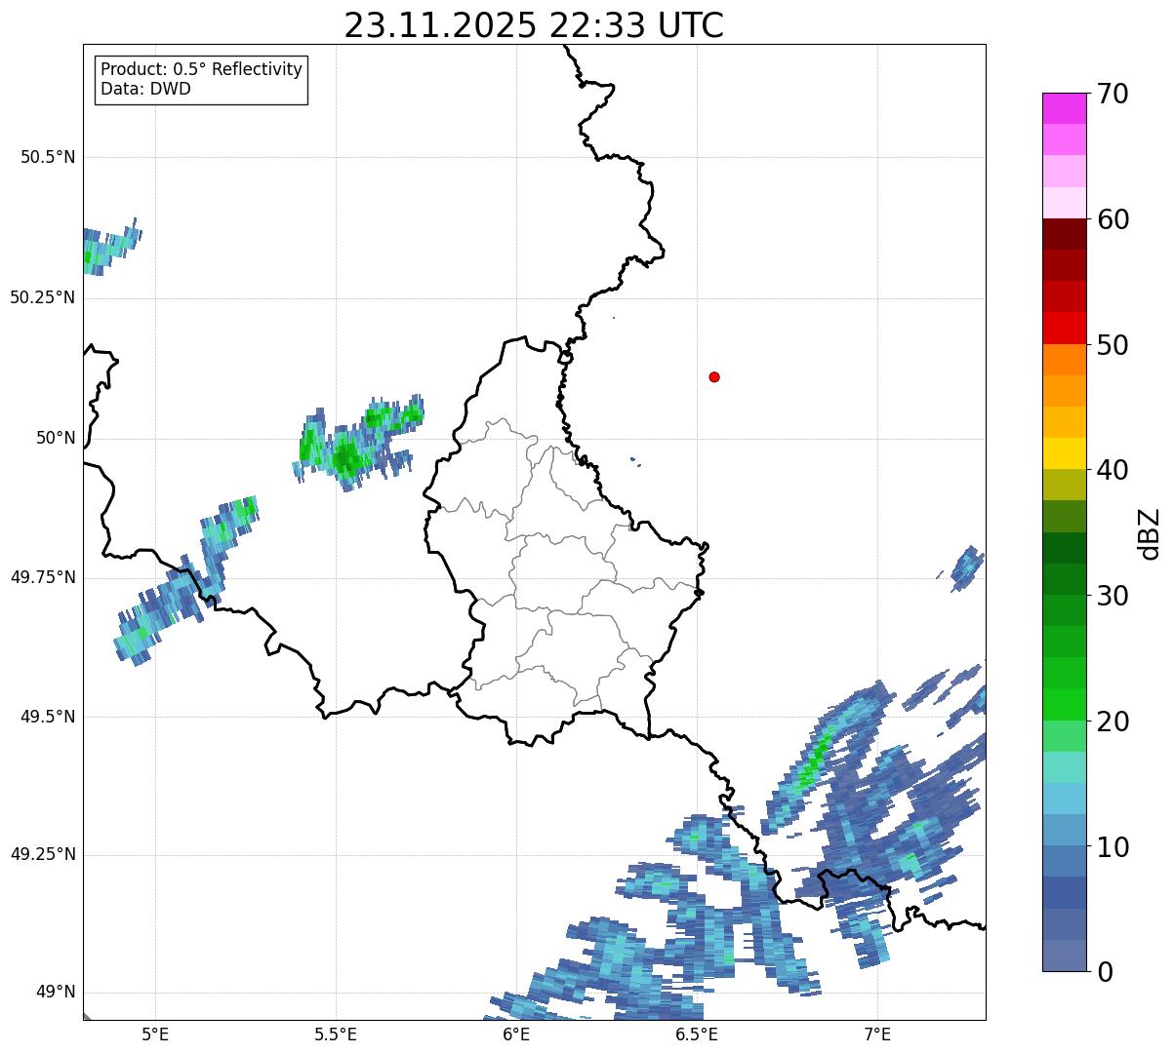1173x1054 pixels.
Task: Click the 49.5°N latitude label
Action: click(x=48, y=717)
